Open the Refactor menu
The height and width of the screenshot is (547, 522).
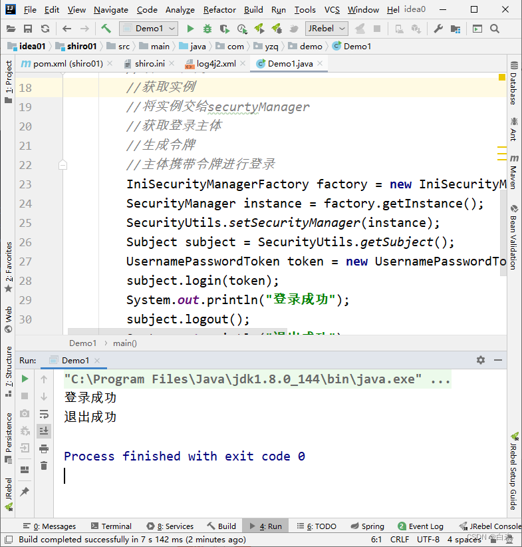tap(219, 10)
